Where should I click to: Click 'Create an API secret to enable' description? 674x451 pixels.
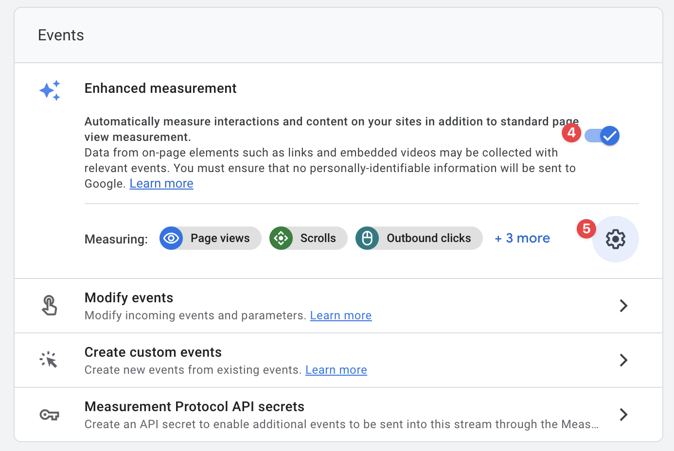[x=341, y=424]
